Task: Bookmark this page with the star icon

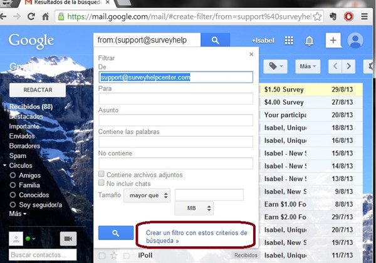Action: (318, 16)
